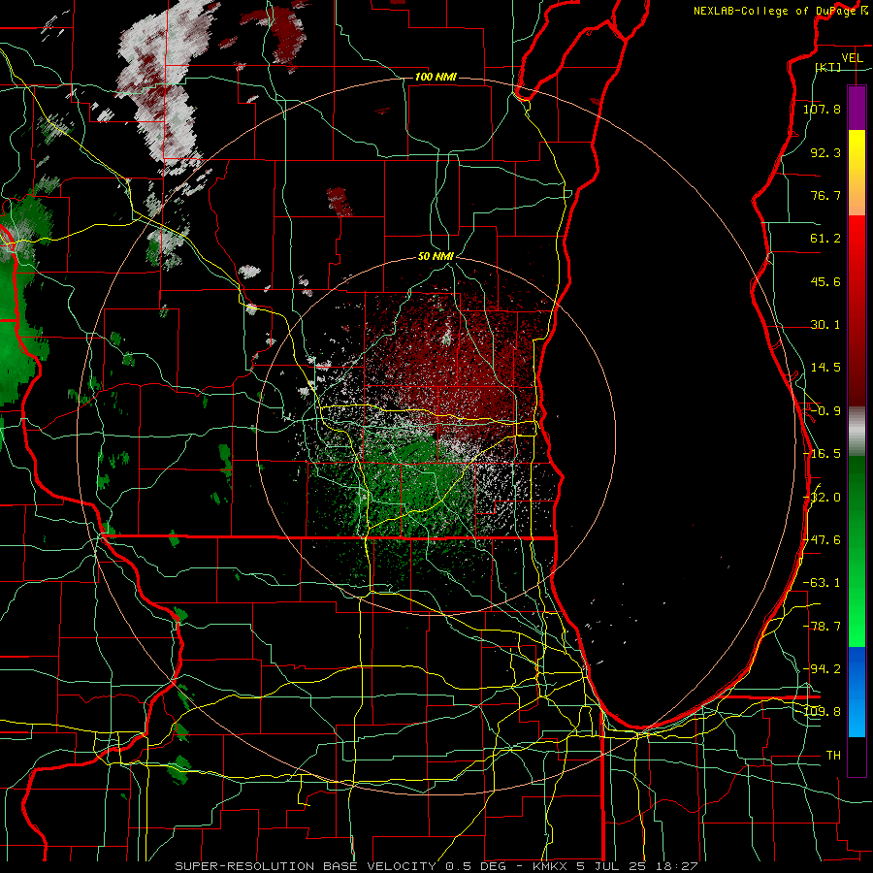
Task: Click the 100 NMI range ring label
Action: click(x=436, y=77)
